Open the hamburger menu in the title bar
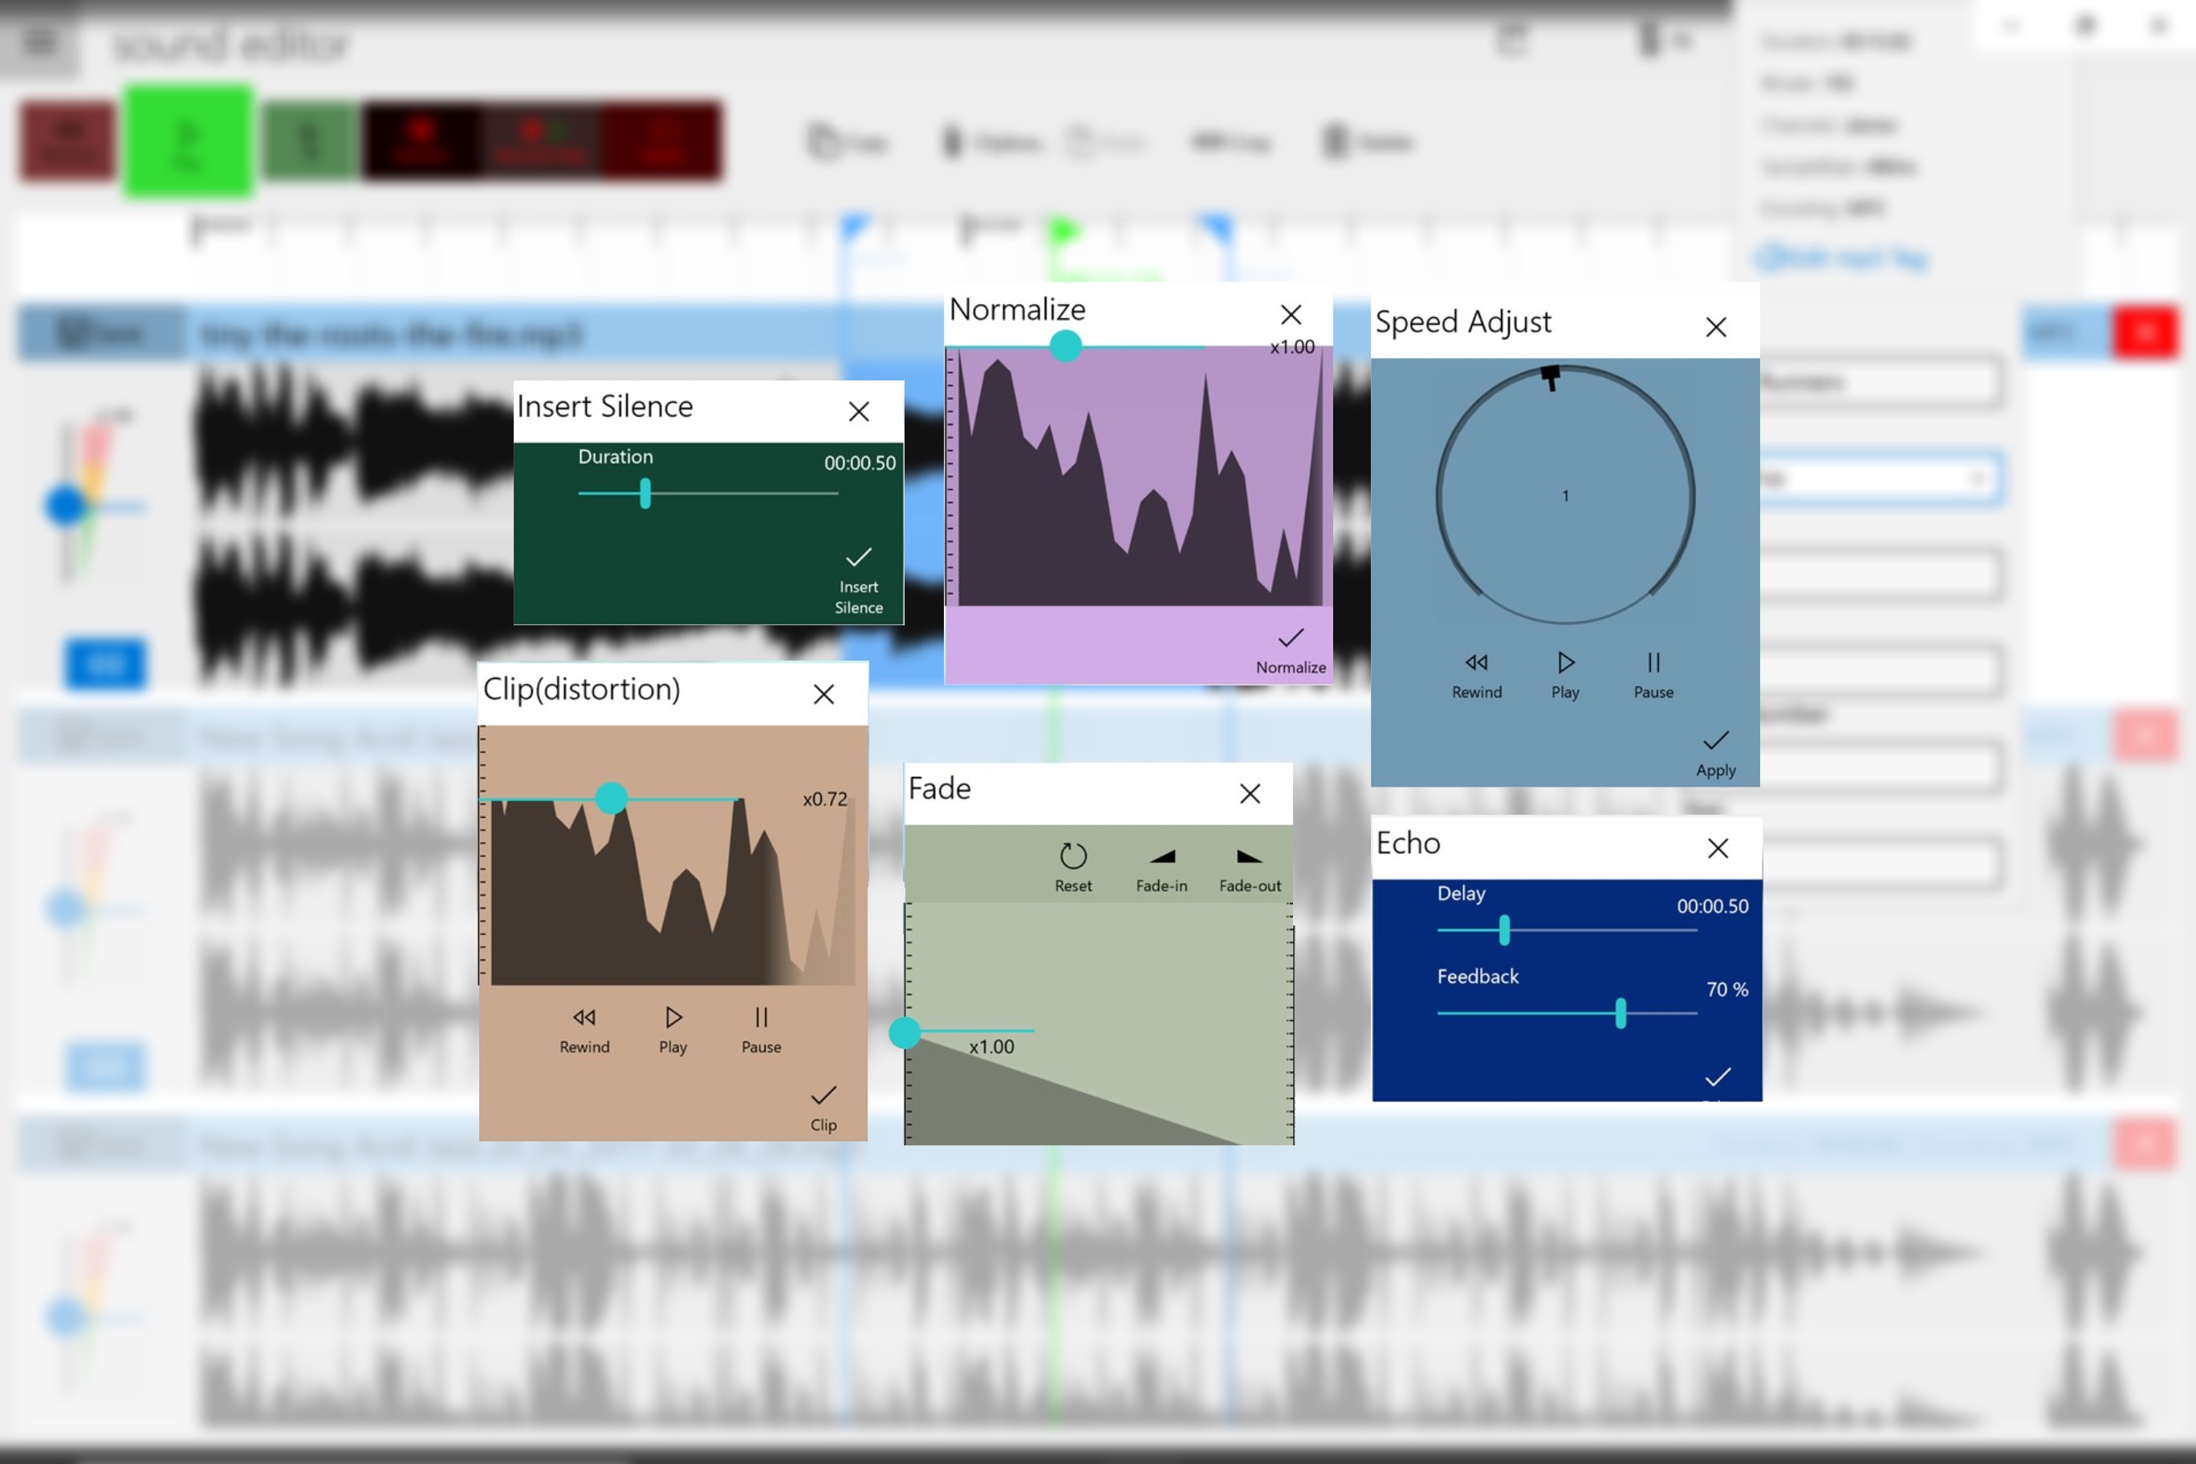The width and height of the screenshot is (2196, 1464). (x=39, y=42)
